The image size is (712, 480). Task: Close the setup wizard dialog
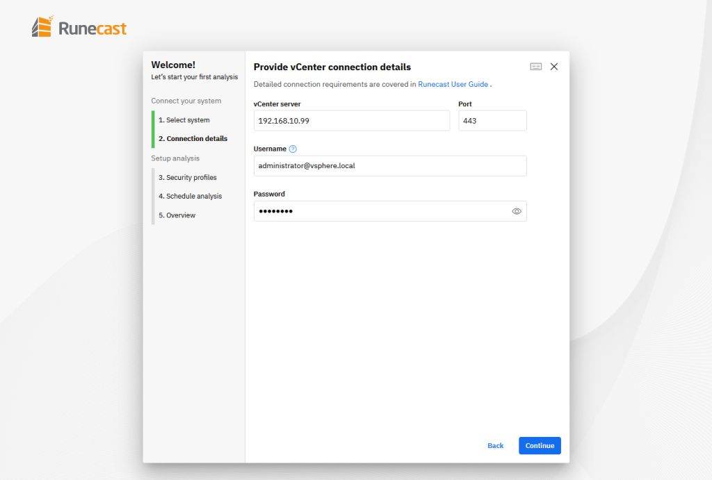[x=554, y=67]
